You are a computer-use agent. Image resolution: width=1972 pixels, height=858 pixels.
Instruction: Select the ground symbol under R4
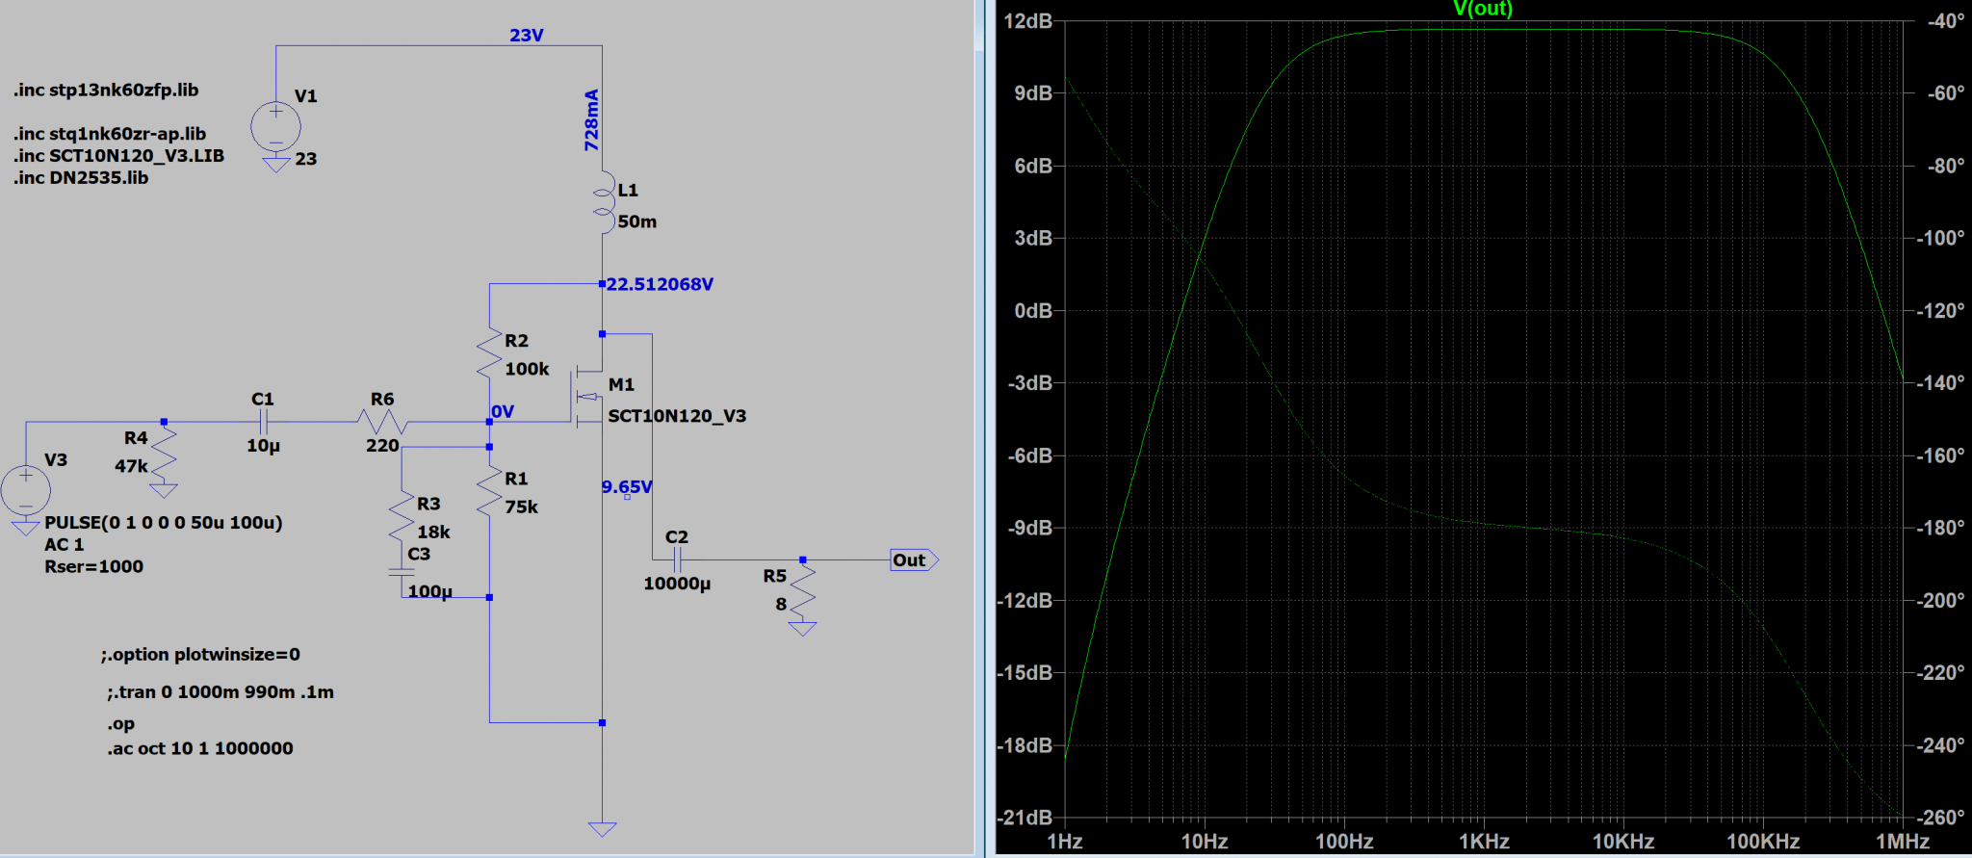[x=164, y=489]
